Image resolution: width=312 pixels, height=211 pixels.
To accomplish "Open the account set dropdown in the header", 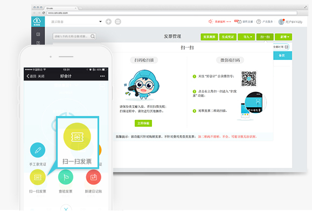I will tap(77, 22).
